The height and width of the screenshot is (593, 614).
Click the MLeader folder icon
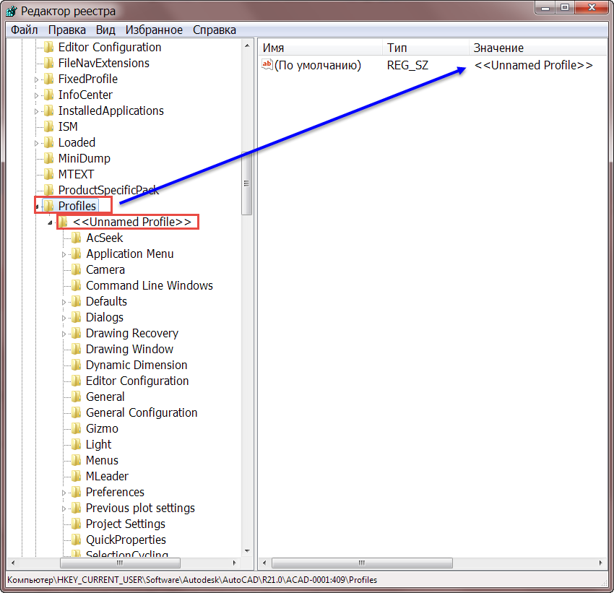coord(77,476)
